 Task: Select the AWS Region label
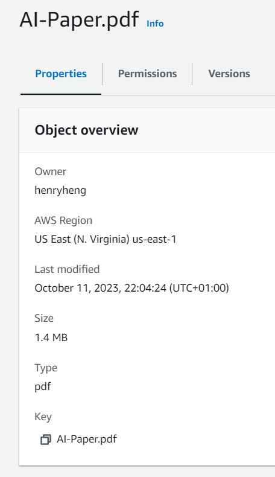(63, 220)
